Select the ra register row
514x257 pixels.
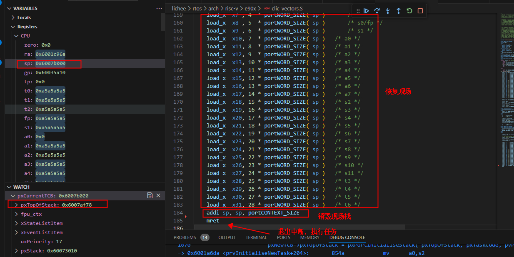pos(85,54)
